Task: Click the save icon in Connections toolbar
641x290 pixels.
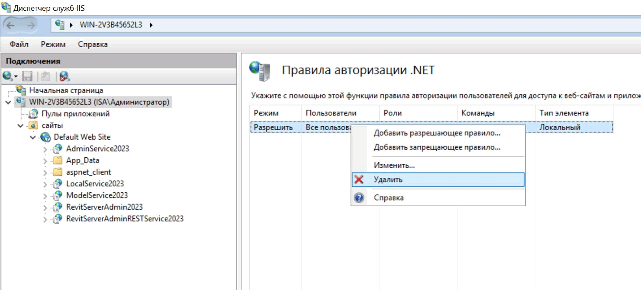Action: tap(27, 76)
